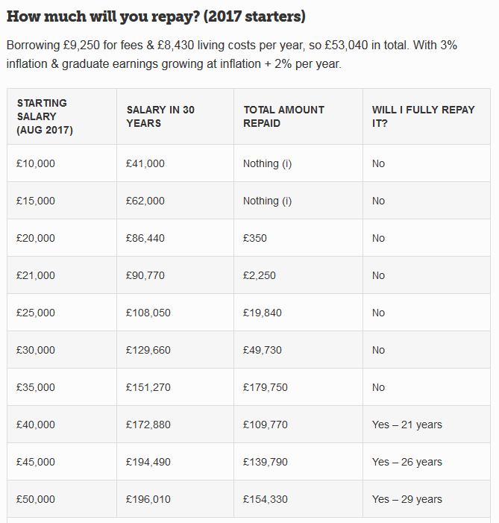Click the 'Will I fully repay it?' header

coord(427,116)
